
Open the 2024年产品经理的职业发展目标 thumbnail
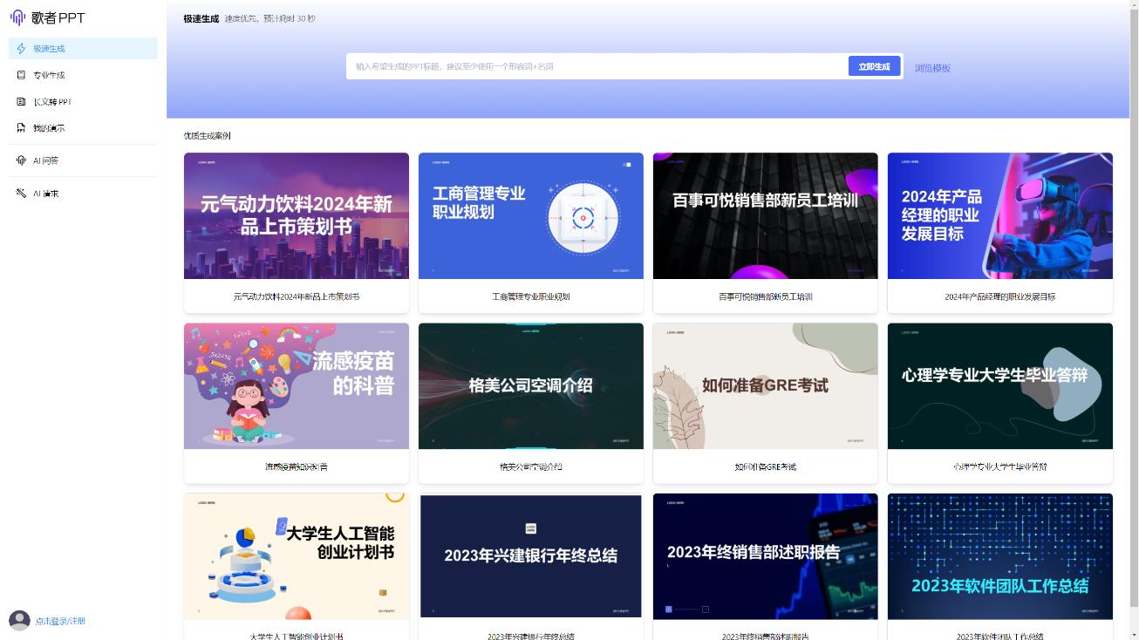point(1000,216)
